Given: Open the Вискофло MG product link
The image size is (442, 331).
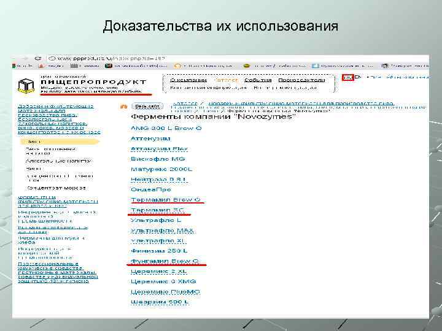Looking at the screenshot, I should 158,159.
